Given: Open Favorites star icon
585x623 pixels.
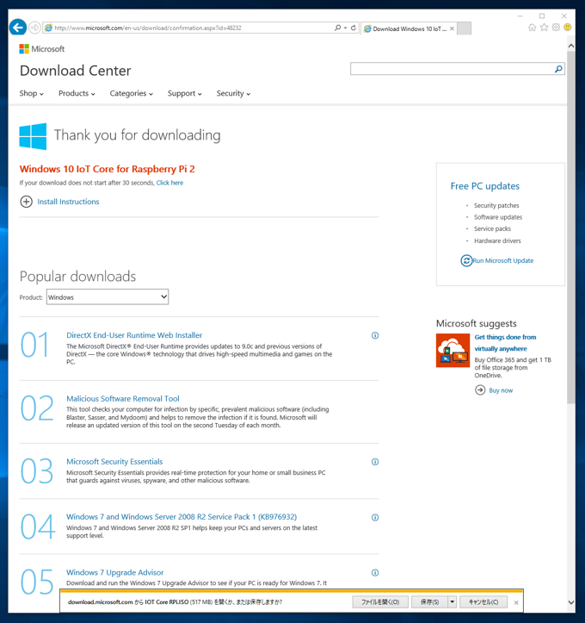Looking at the screenshot, I should click(545, 28).
